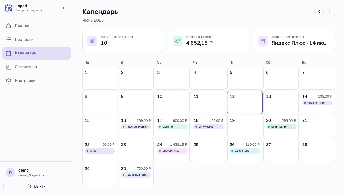Click the list icon beside Подписки
Viewport: 344px width, 194px height.
click(9, 39)
